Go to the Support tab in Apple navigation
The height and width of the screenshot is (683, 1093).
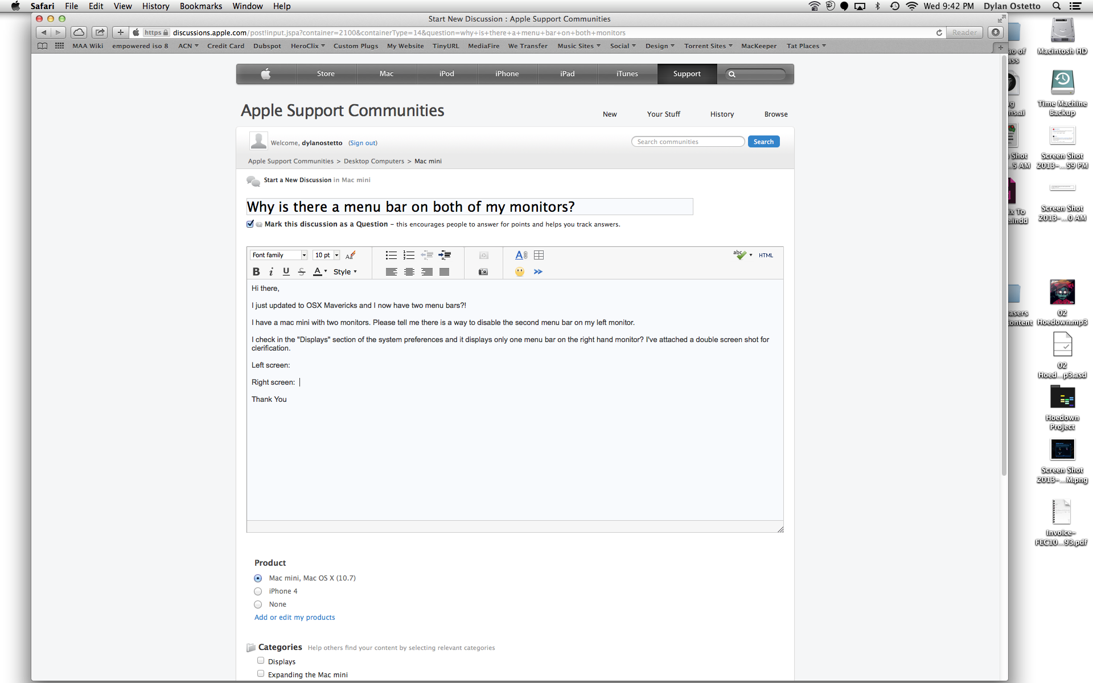coord(687,73)
